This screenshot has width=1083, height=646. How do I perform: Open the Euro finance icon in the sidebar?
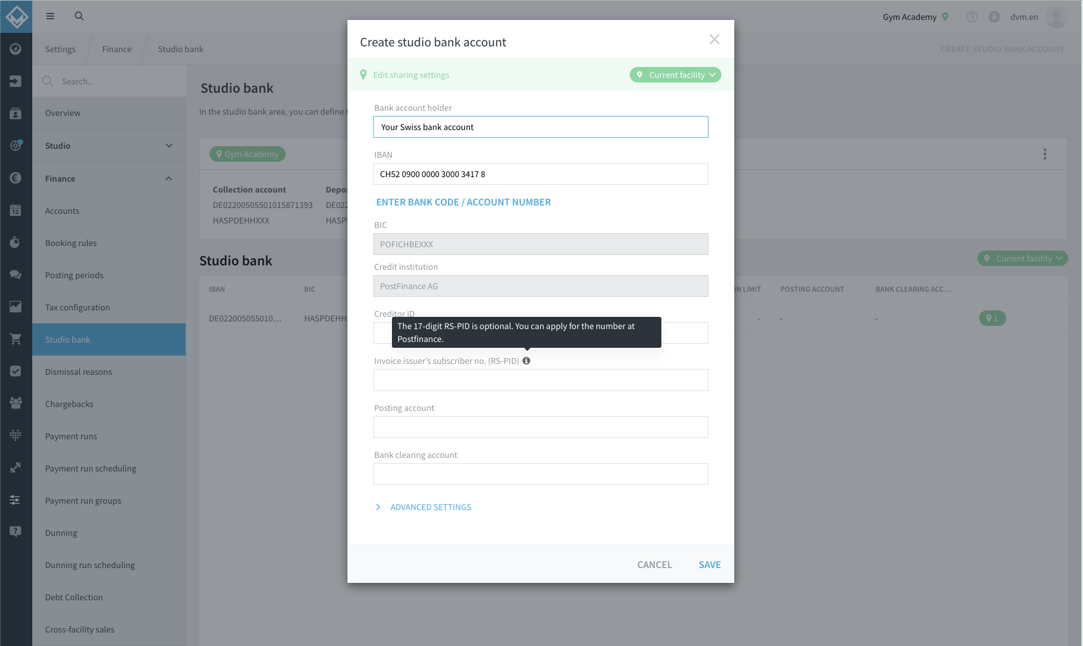pyautogui.click(x=15, y=178)
